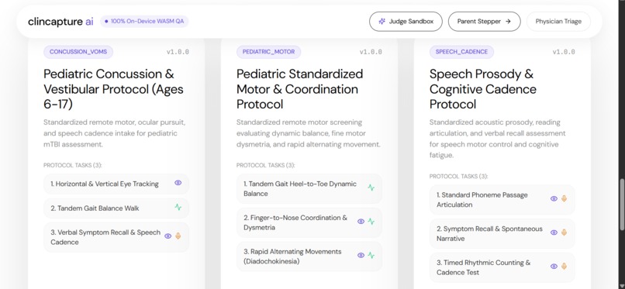Screen dimensions: 625x289
Task: Click the microphone icon on Standard Phoneme Passage row
Action: tap(564, 198)
